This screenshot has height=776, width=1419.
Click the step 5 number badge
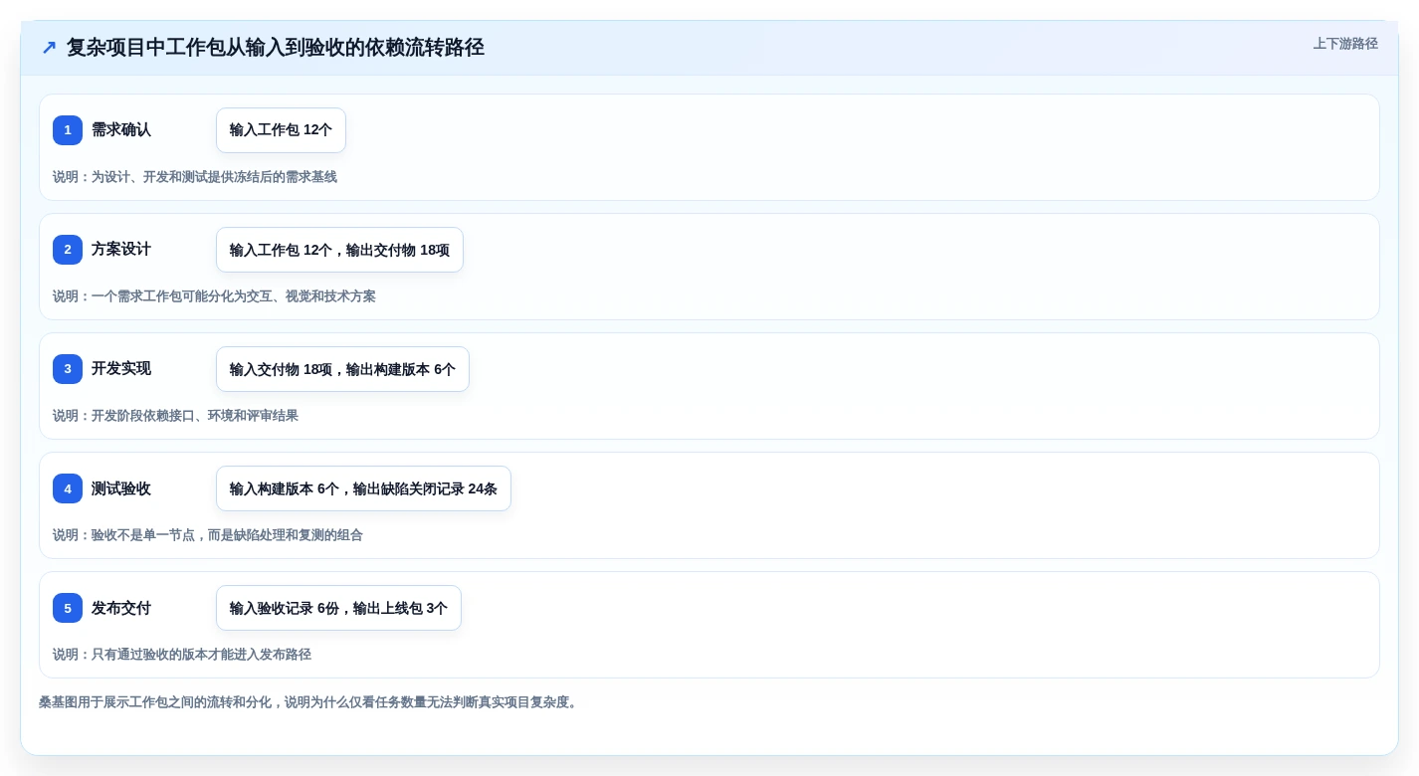pyautogui.click(x=68, y=608)
